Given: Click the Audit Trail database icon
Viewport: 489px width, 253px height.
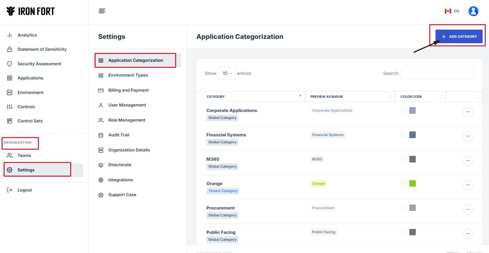Looking at the screenshot, I should 101,135.
